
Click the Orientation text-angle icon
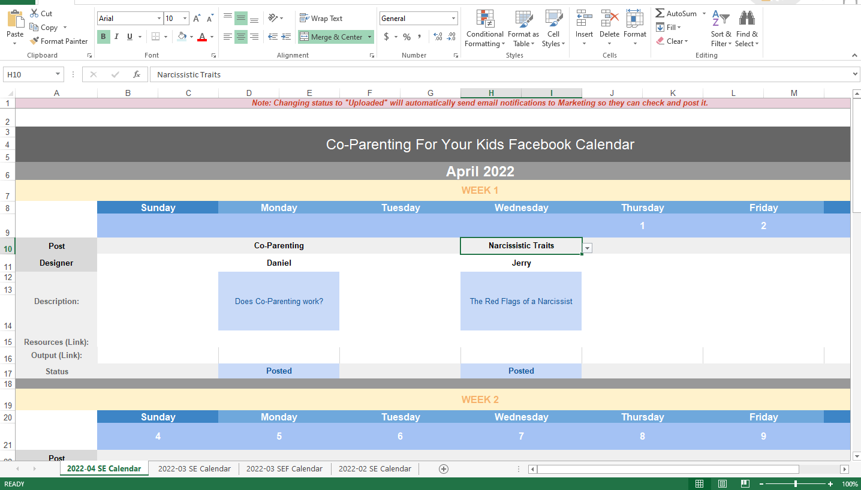[273, 18]
